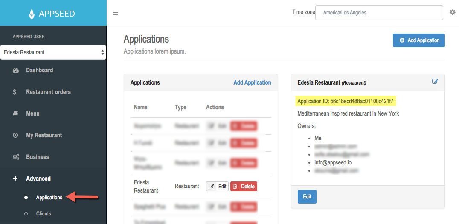This screenshot has height=224, width=459.
Task: Click the Me owner entry
Action: [318, 138]
